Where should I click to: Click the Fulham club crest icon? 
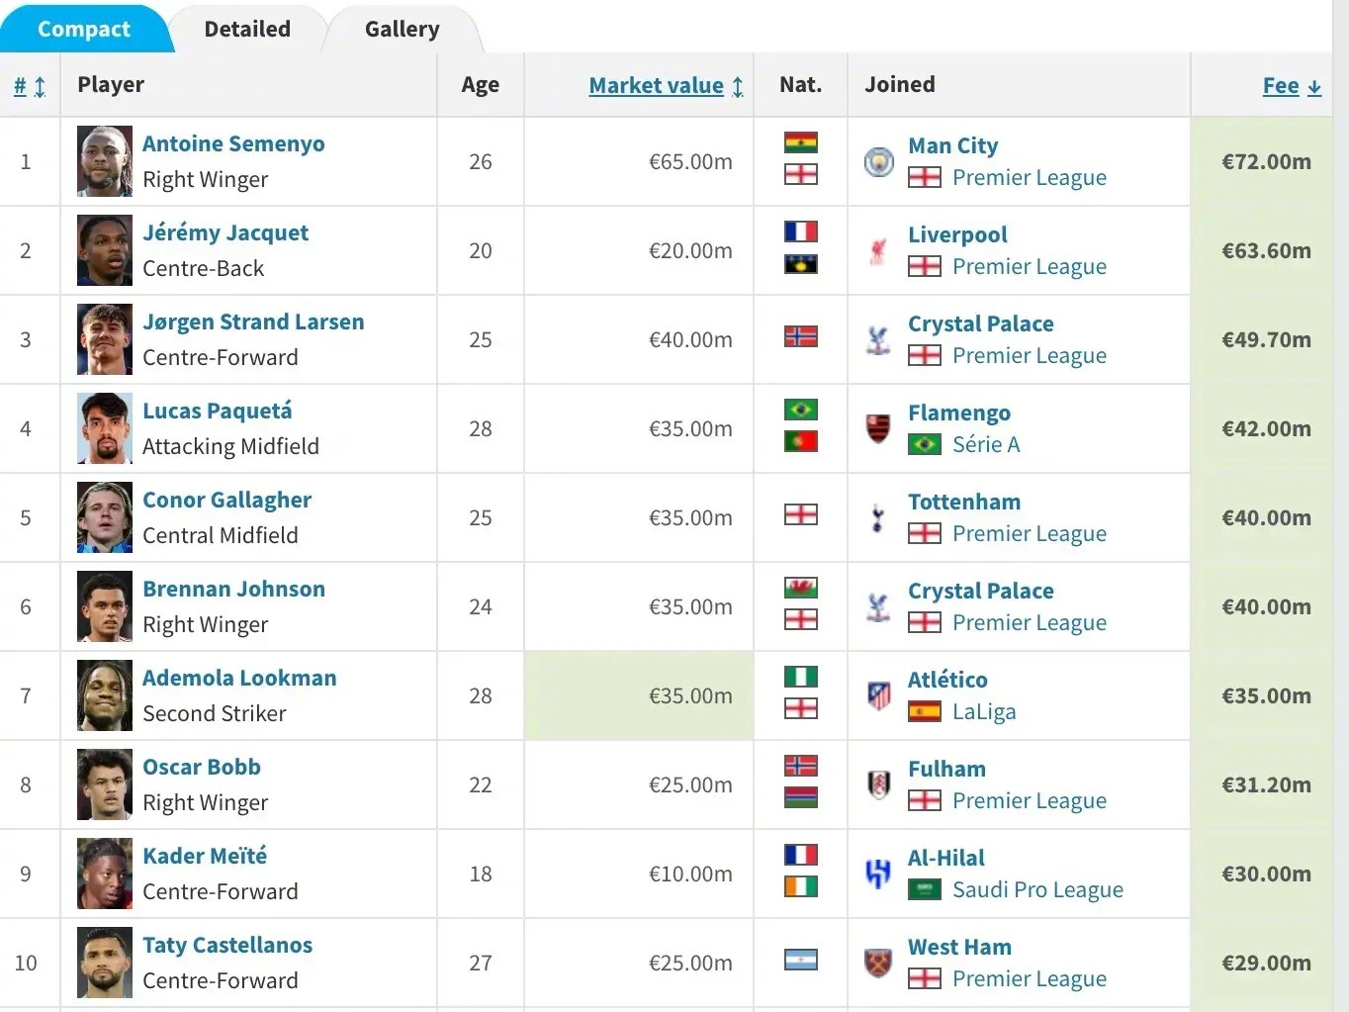[878, 784]
